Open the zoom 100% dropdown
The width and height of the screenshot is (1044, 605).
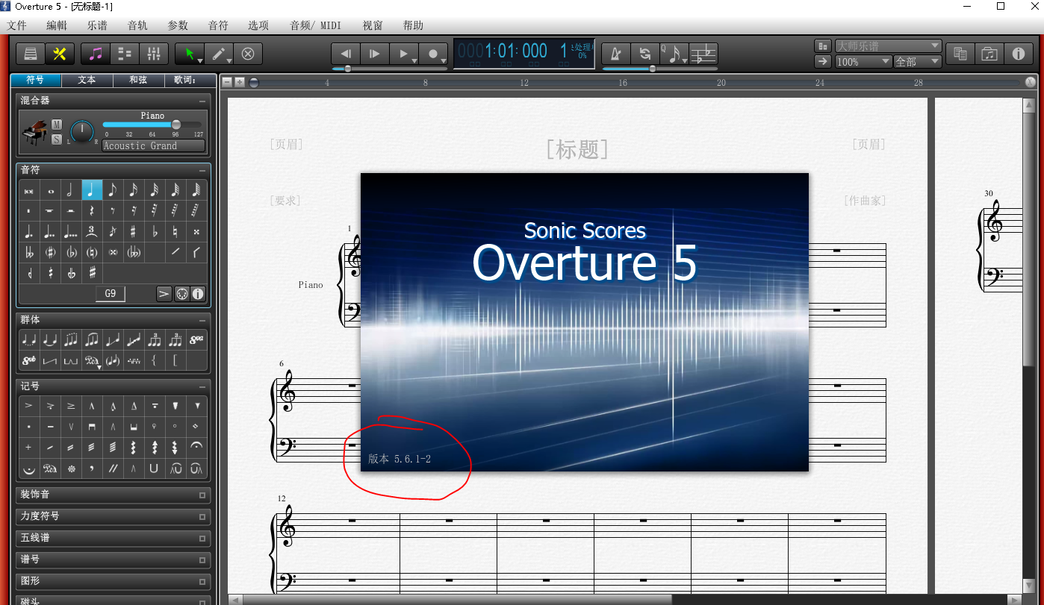863,62
